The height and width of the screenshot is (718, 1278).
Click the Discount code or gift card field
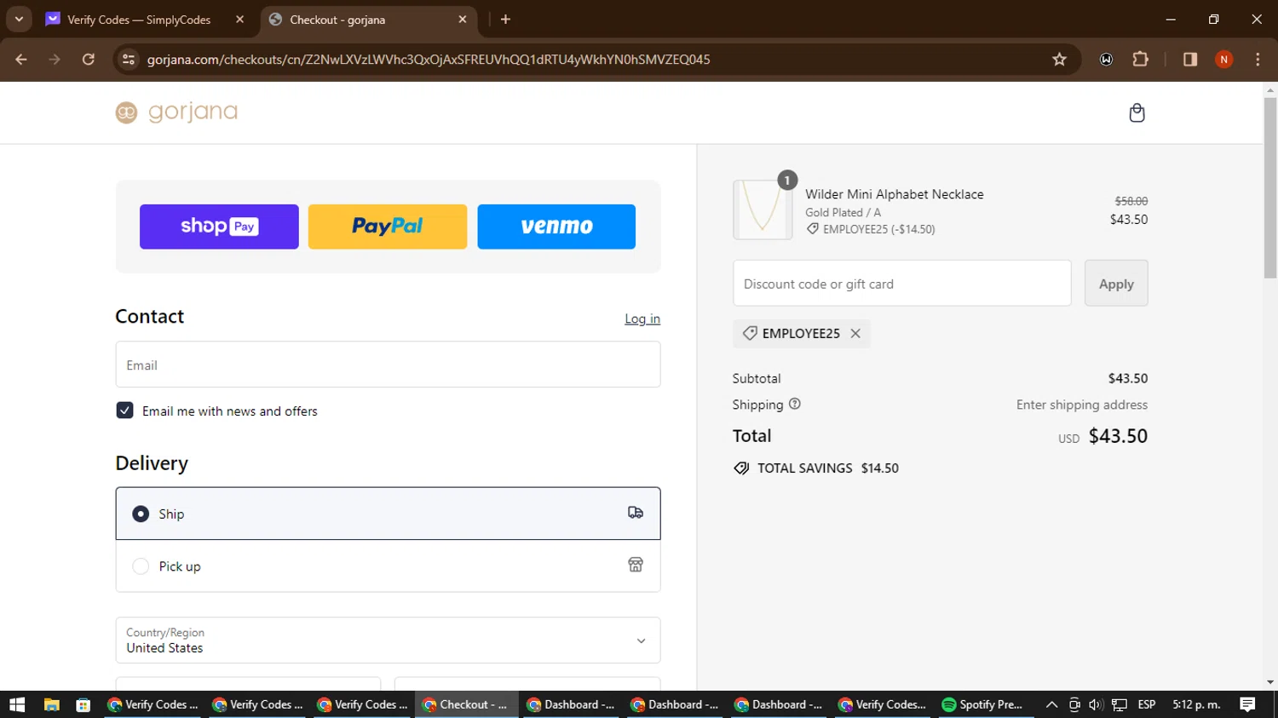pyautogui.click(x=901, y=284)
